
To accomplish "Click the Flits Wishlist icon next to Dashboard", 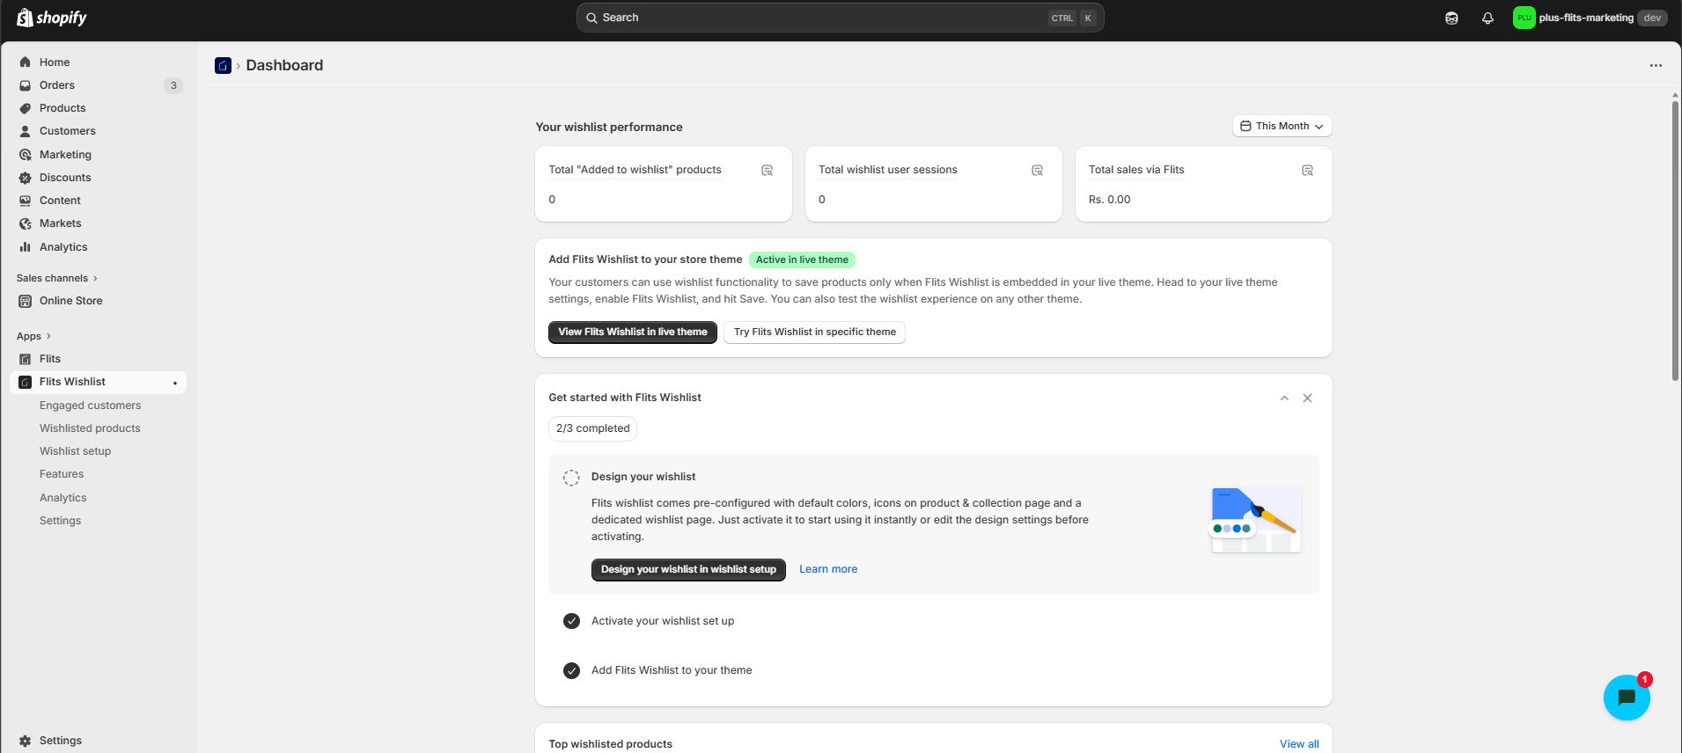I will [223, 65].
